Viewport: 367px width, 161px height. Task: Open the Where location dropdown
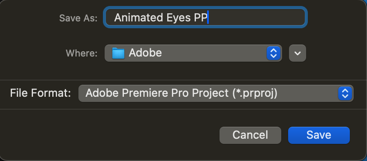tap(193, 53)
